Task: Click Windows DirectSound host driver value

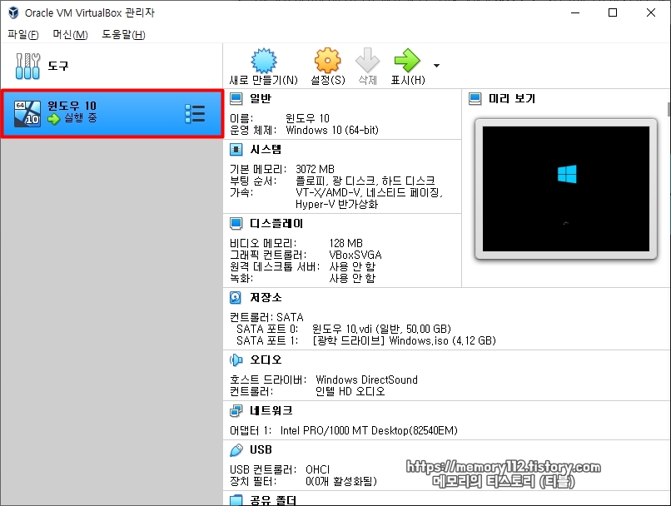Action: click(366, 379)
